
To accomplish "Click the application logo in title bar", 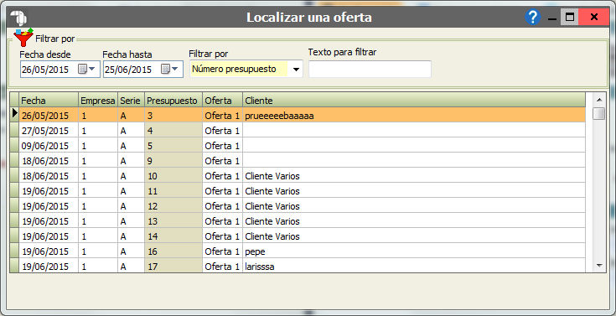I will pyautogui.click(x=18, y=18).
